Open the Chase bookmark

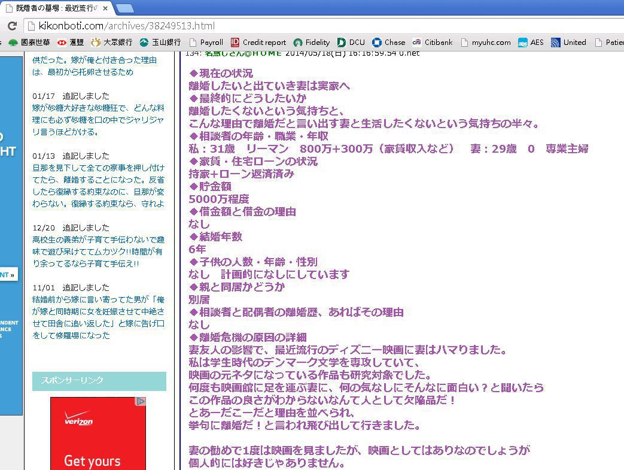pyautogui.click(x=389, y=43)
